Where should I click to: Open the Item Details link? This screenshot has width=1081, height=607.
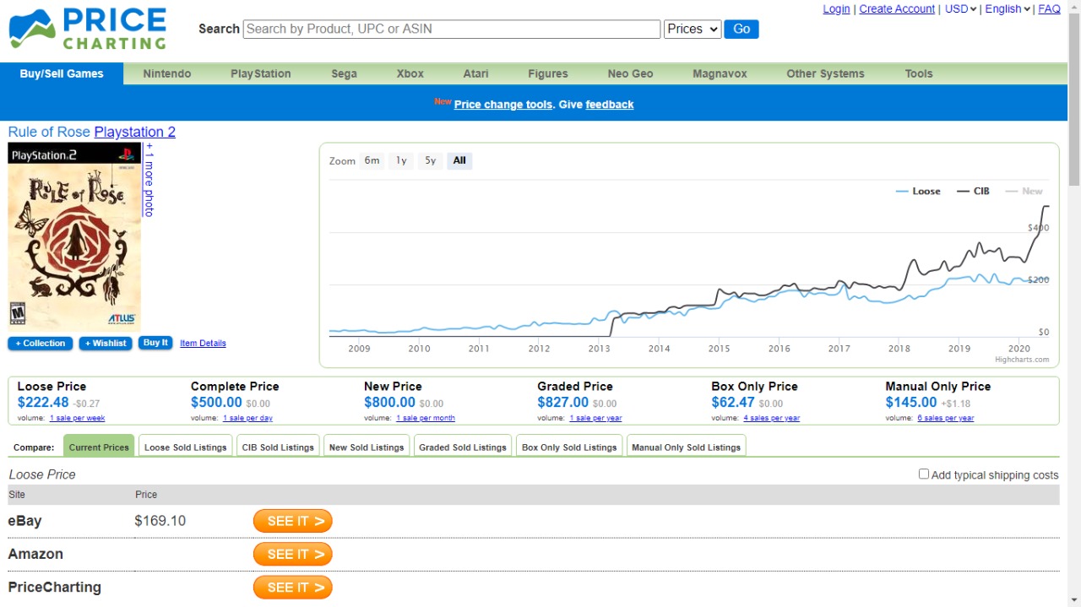click(x=203, y=343)
